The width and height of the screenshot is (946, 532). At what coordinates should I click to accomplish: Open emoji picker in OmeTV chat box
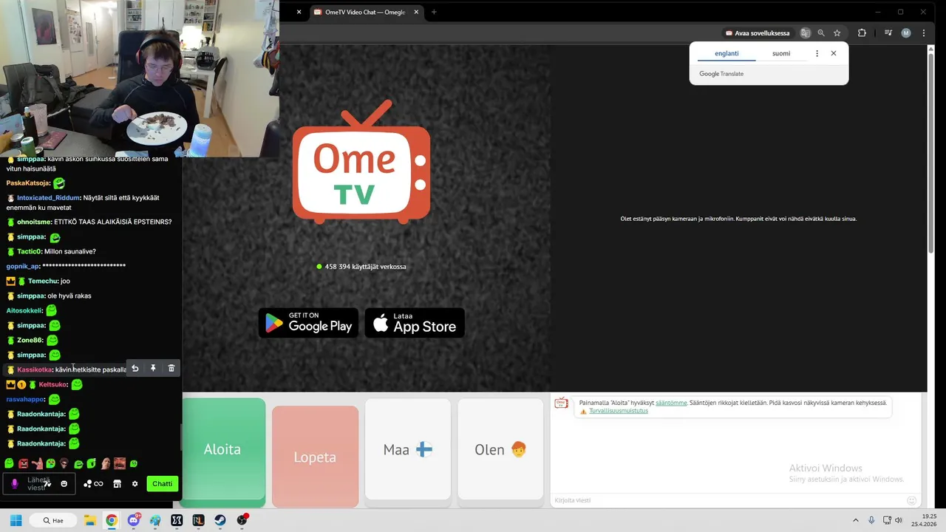(911, 500)
